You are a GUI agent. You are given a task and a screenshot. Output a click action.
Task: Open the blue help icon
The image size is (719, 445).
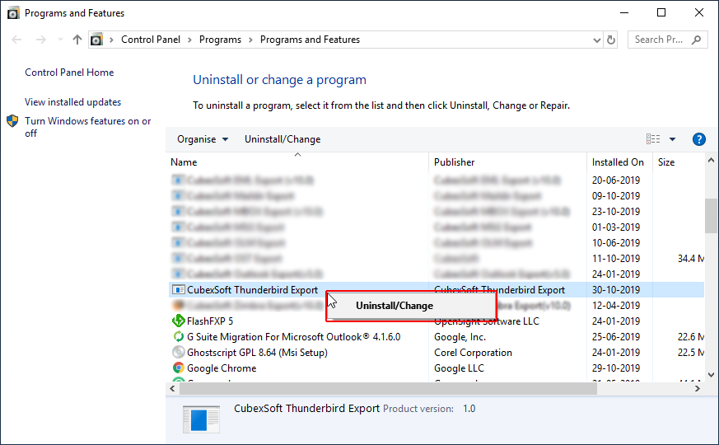pyautogui.click(x=699, y=139)
